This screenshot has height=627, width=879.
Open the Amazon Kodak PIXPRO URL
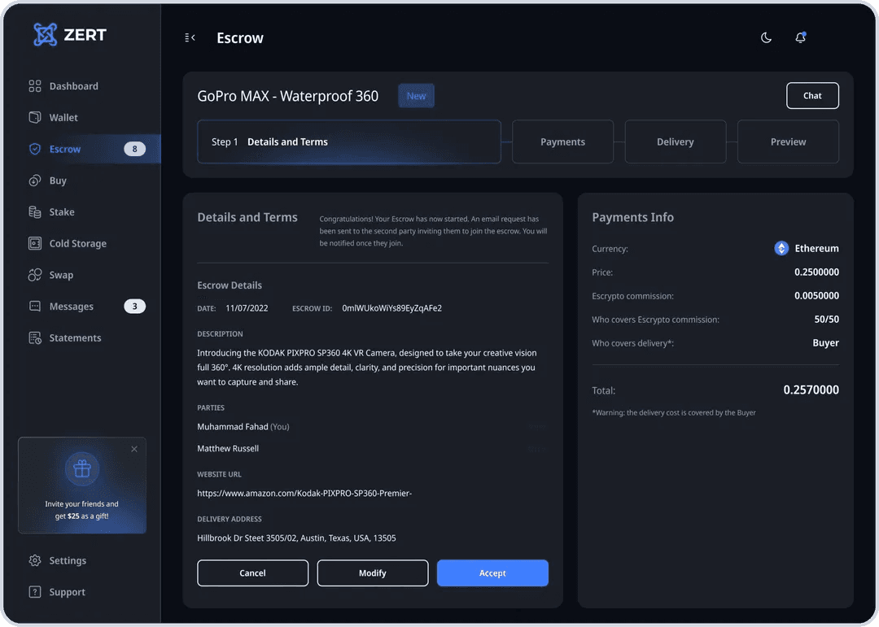pos(304,493)
